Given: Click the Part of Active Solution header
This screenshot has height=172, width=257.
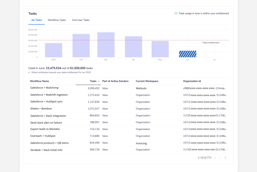Looking at the screenshot, I should click(x=115, y=81).
